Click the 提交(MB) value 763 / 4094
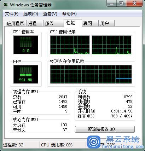Screen dimensions: 145x151 122,116
